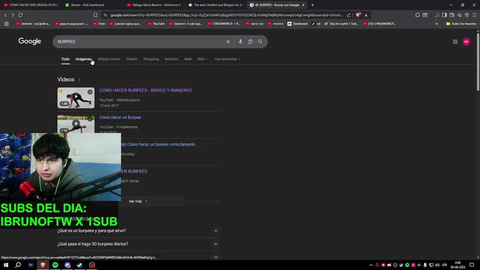480x270 pixels.
Task: Reload the Google results page
Action: point(21,15)
